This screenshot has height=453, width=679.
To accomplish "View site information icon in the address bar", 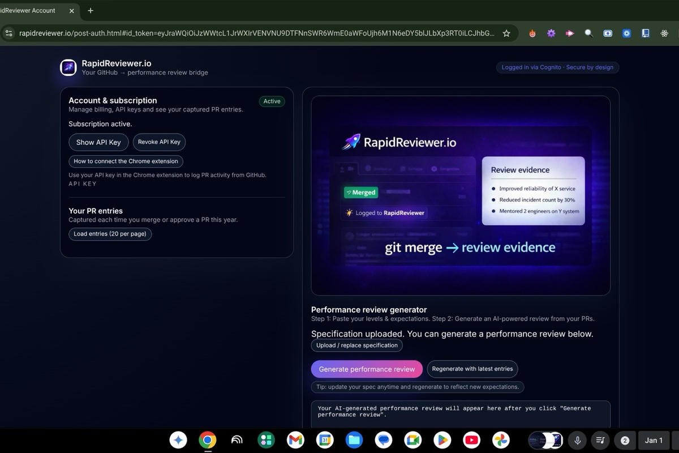I will (x=8, y=33).
